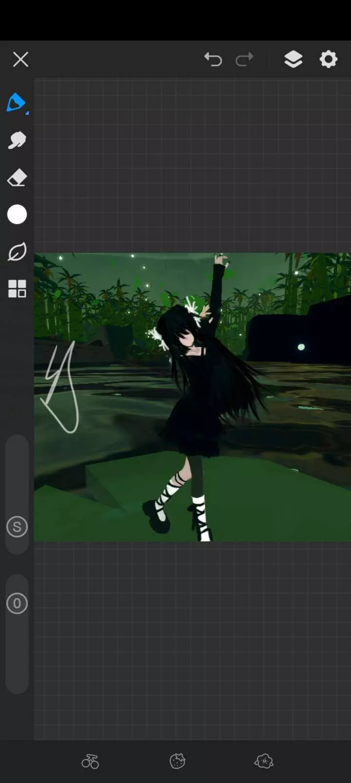Open the layers panel

[x=293, y=59]
